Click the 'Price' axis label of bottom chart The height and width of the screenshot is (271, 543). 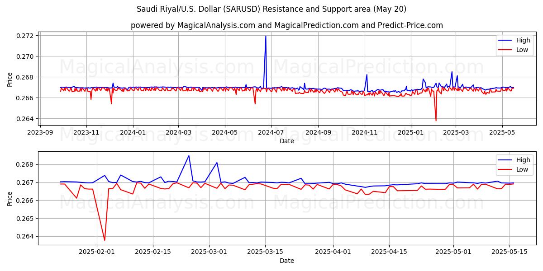coord(10,198)
